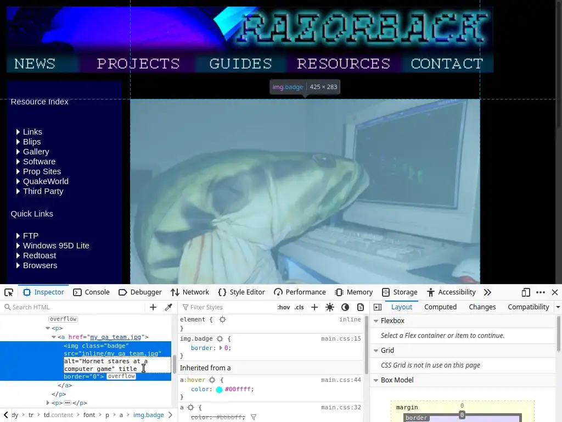Select the Compatibility sidebar tab
562x422 pixels.
pyautogui.click(x=529, y=307)
